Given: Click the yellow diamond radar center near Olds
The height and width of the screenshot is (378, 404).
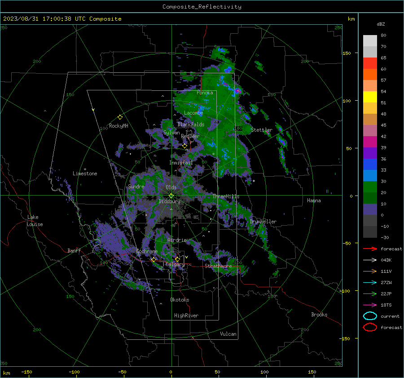Looking at the screenshot, I should [171, 196].
